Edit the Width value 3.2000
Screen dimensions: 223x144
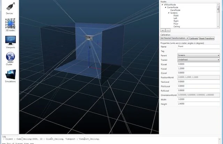pyautogui.click(x=199, y=99)
